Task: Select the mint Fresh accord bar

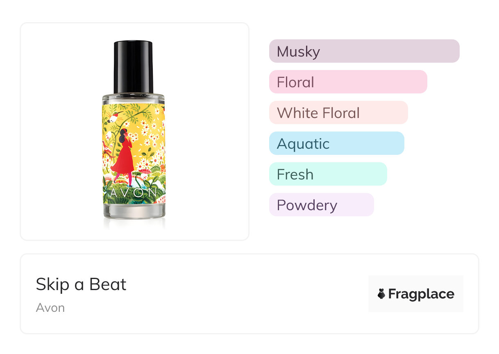Action: (x=328, y=174)
